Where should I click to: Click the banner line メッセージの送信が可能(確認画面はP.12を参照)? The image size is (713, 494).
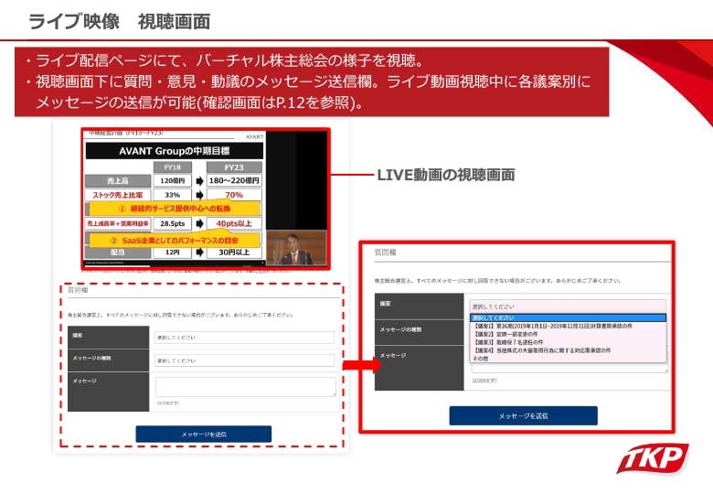(x=200, y=102)
